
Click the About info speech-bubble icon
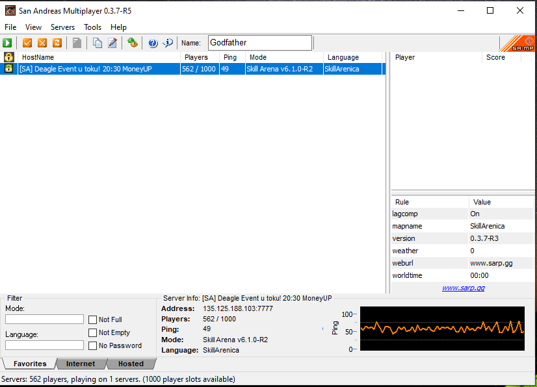[x=168, y=43]
